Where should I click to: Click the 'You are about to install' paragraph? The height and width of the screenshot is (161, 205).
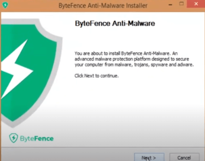134,59
